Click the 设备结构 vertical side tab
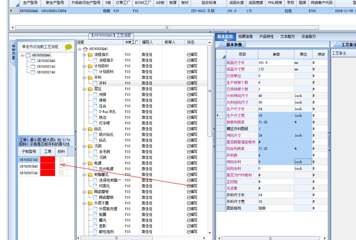Image resolution: width=356 pixels, height=240 pixels. pos(14,52)
